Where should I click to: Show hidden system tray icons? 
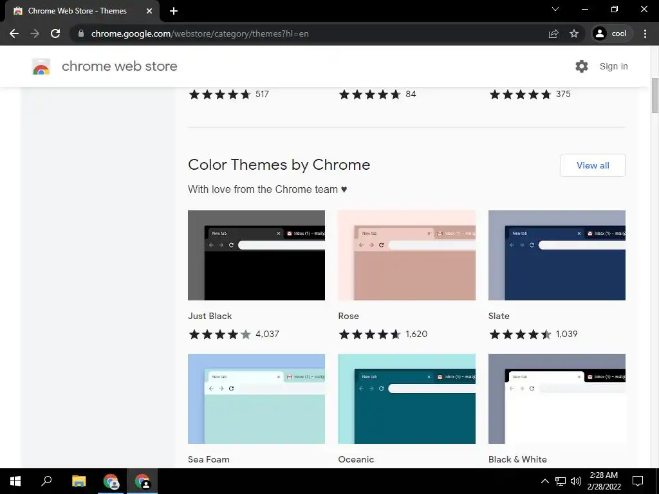click(x=544, y=481)
